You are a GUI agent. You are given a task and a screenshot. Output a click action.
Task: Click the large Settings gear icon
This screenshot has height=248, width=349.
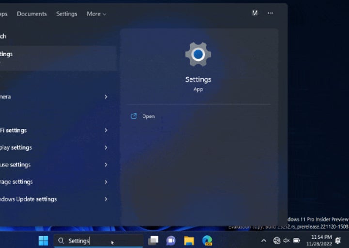[198, 55]
